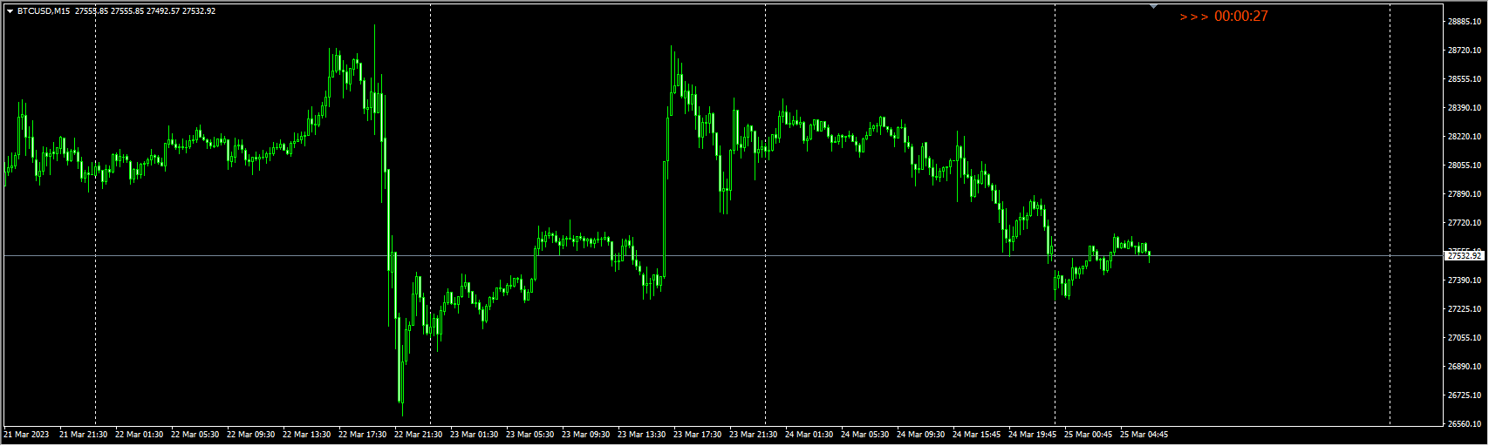Click the 22 Mar 17:30 time label
Screen dimensions: 1489x446
362,435
